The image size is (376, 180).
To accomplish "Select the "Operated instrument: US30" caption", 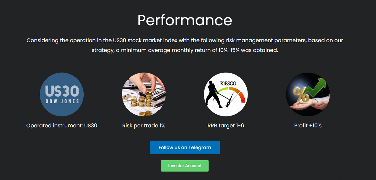I will pyautogui.click(x=62, y=126).
